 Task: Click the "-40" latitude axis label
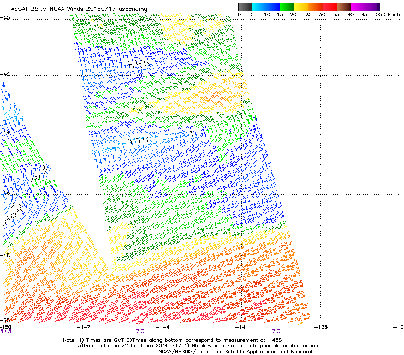[5, 18]
